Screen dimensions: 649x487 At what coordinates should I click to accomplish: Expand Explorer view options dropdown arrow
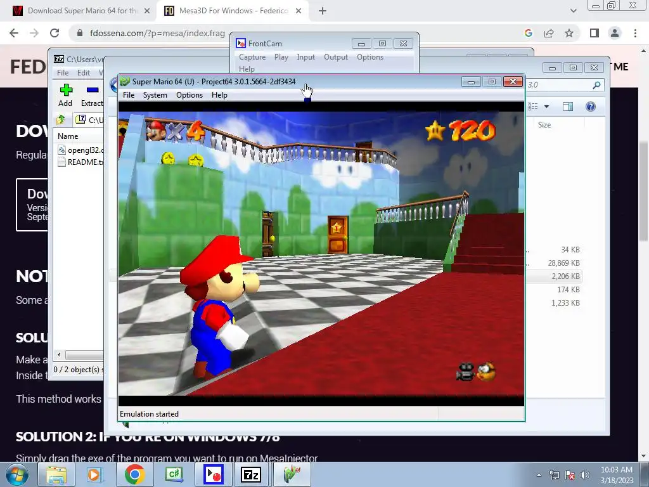click(x=546, y=107)
